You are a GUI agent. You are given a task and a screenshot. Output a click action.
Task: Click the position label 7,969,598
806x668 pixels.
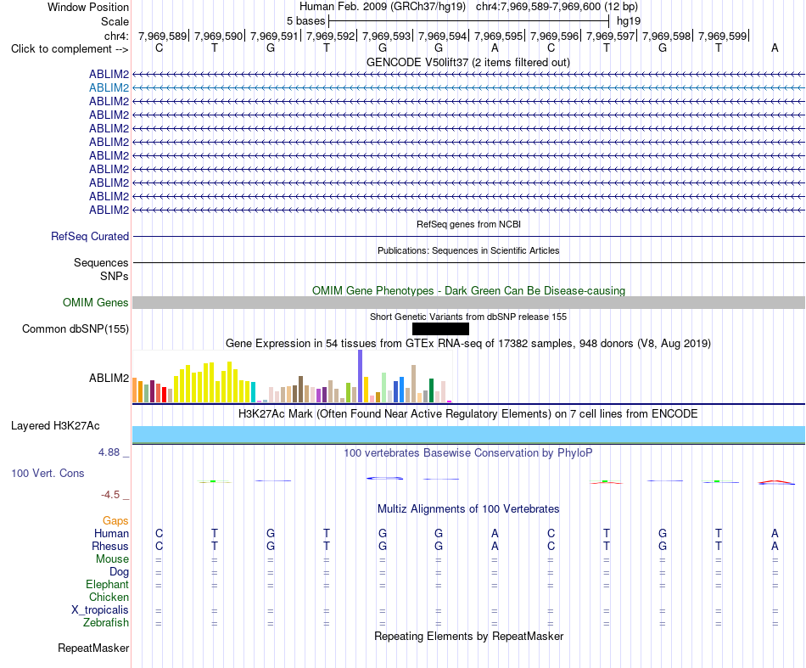pyautogui.click(x=666, y=36)
